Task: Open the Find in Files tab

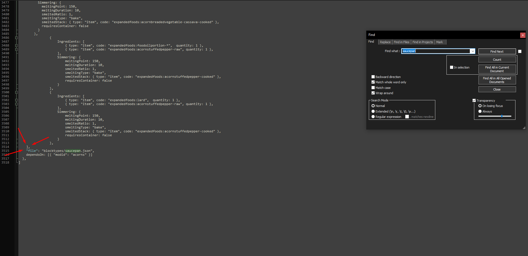Action: pyautogui.click(x=401, y=42)
